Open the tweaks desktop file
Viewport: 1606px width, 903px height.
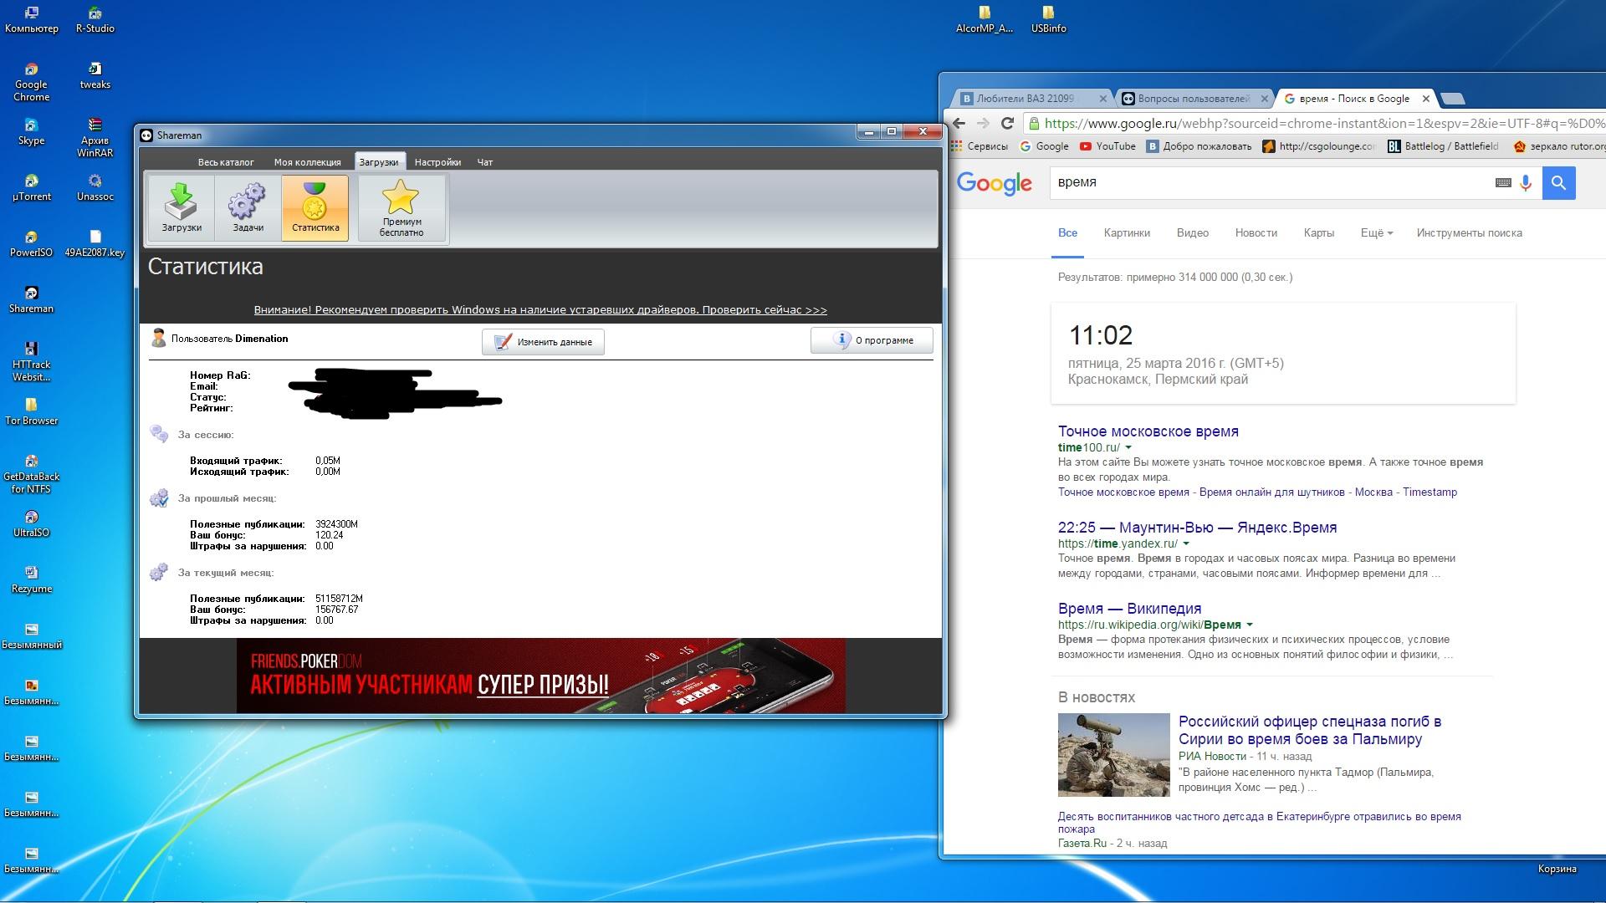[95, 75]
